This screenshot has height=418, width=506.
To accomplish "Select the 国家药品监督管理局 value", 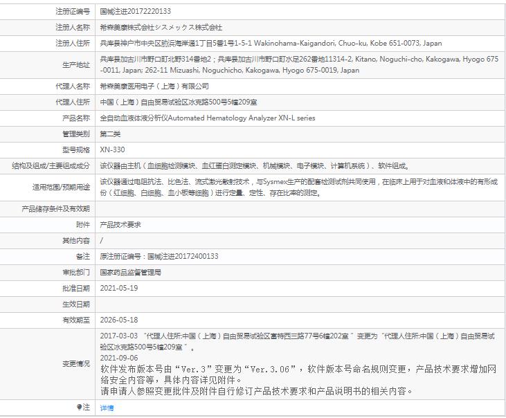I will click(130, 273).
